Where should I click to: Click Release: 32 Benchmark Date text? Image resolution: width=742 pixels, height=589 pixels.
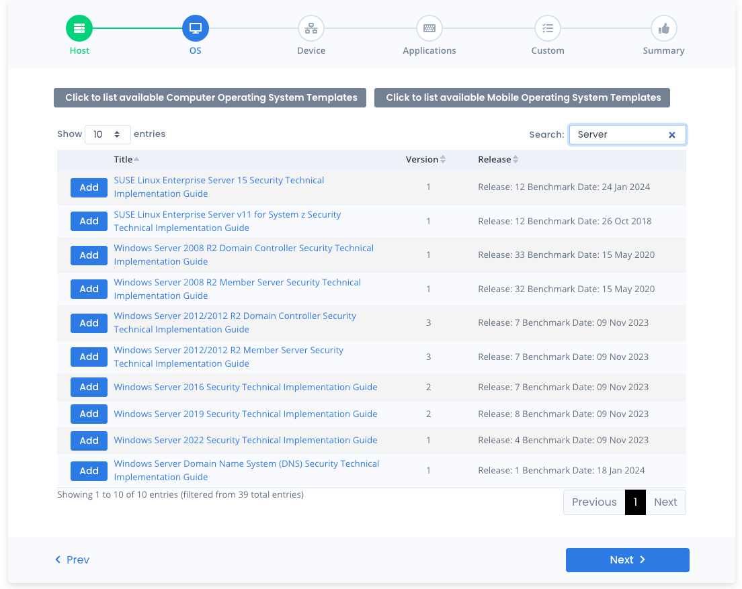[x=567, y=289]
